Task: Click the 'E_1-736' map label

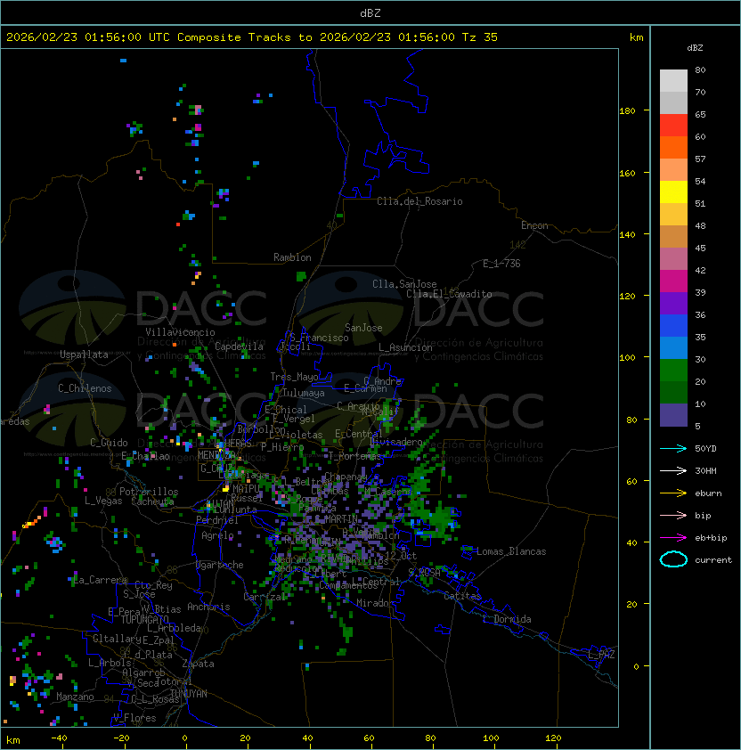Action: tap(501, 264)
